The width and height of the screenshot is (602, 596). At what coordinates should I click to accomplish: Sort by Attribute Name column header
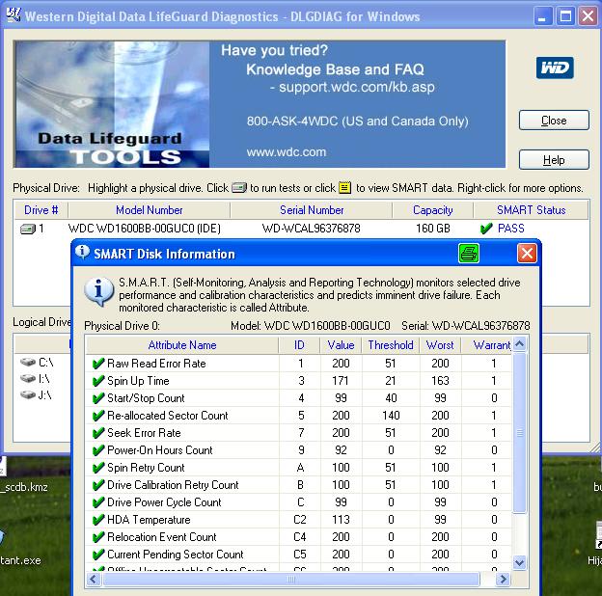pyautogui.click(x=182, y=345)
